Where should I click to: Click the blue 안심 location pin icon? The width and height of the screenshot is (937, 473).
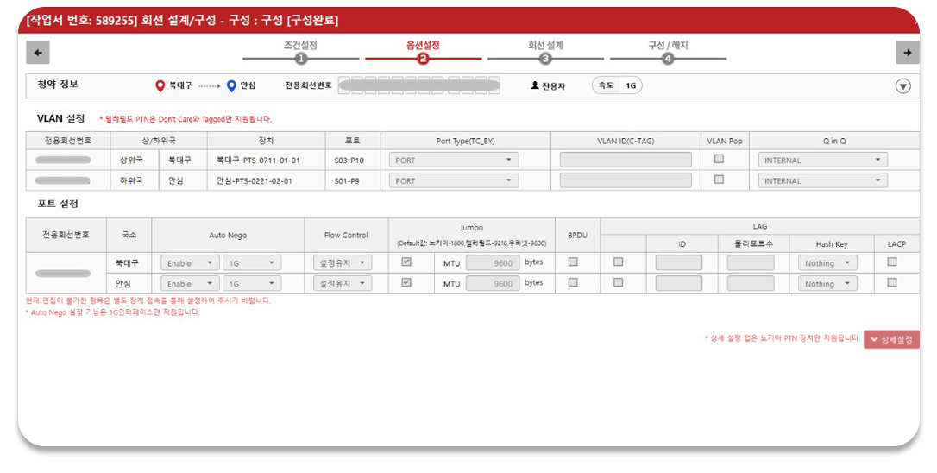232,86
